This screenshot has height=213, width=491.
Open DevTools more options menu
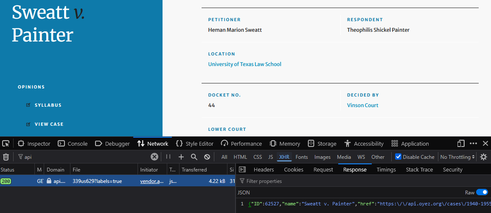coord(474,144)
